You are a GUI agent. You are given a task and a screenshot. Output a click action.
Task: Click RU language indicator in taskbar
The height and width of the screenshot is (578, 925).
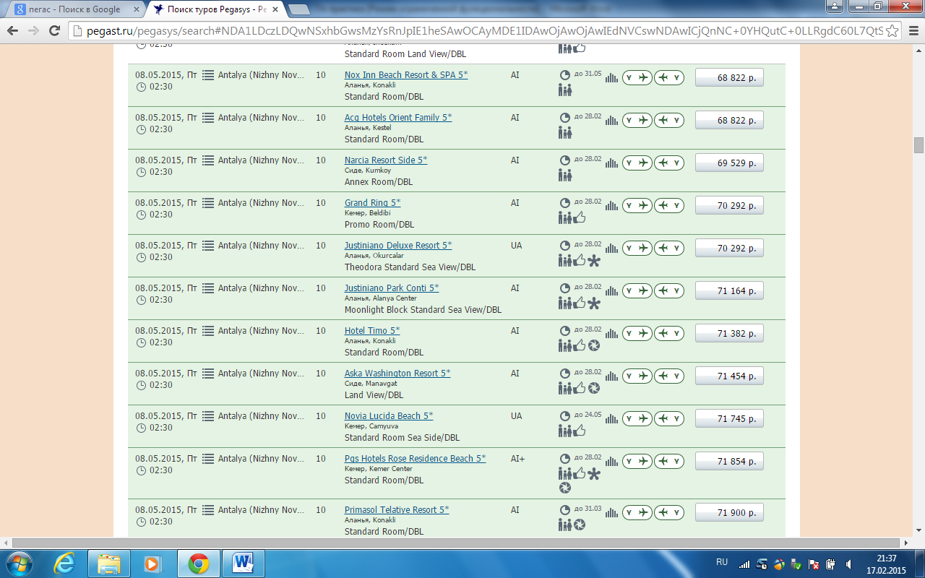click(721, 562)
